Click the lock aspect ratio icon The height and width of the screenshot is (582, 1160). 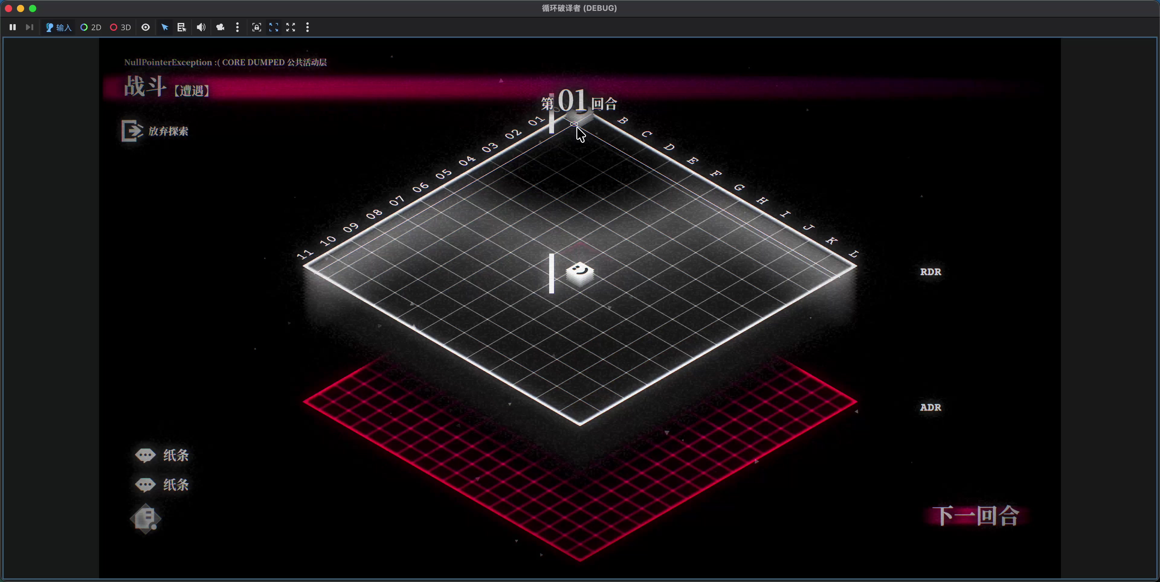point(257,27)
